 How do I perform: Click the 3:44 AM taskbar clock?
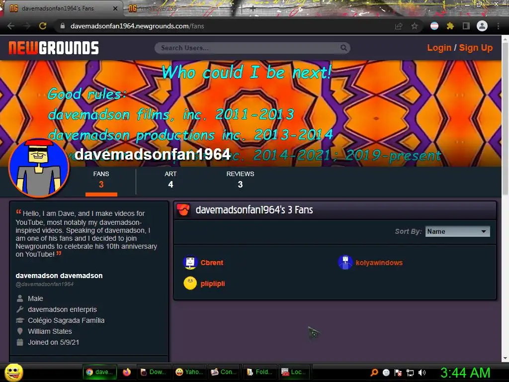coord(465,373)
